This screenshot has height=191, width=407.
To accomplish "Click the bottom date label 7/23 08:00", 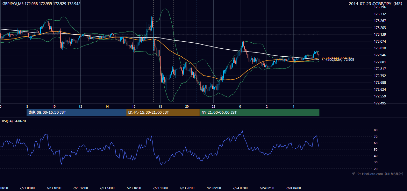I will point(27,188).
